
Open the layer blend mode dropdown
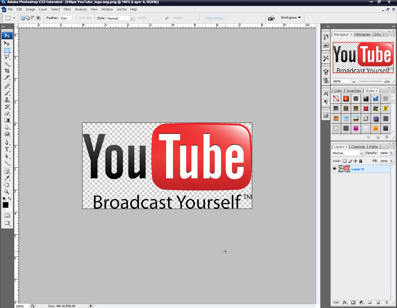click(348, 153)
